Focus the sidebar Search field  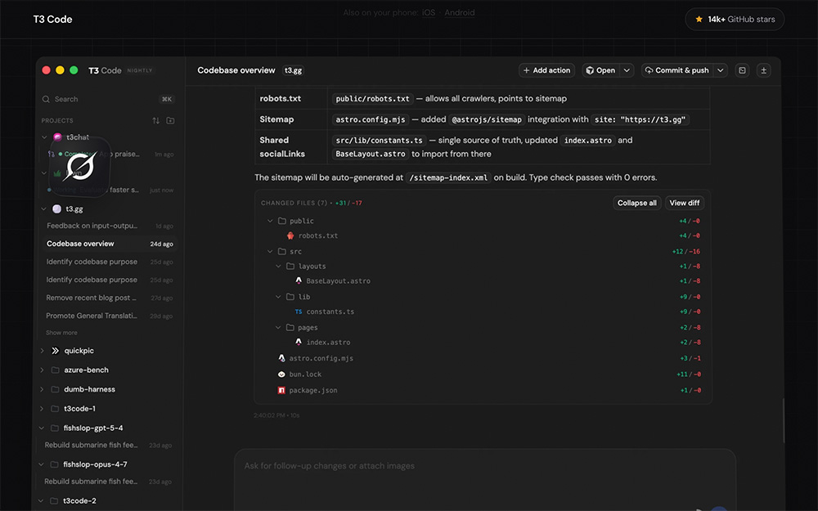109,99
